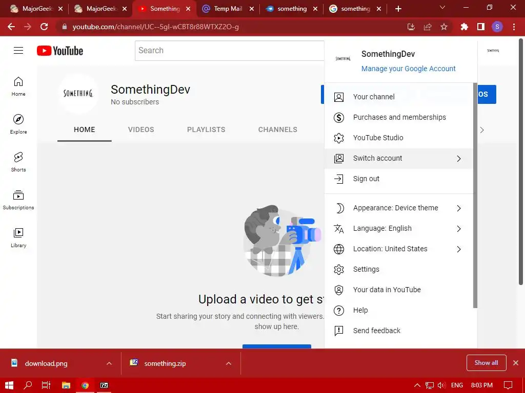Screen dimensions: 525x393
Task: Open File Explorer from taskbar
Action: tap(66, 385)
